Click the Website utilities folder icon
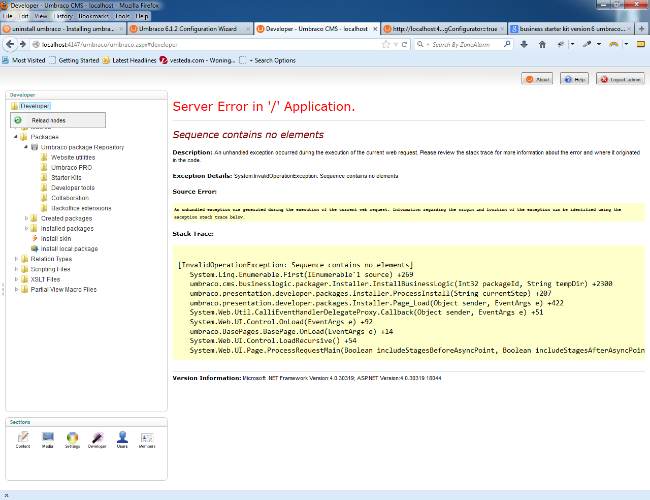The width and height of the screenshot is (650, 500). 44,157
